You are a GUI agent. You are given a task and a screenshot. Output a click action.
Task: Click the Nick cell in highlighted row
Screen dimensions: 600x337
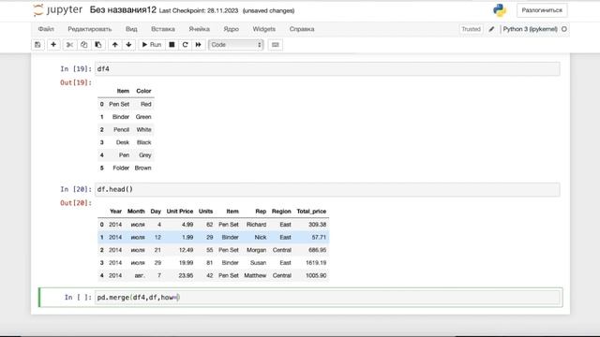[261, 237]
